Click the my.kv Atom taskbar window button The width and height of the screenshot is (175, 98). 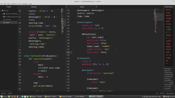[x=96, y=97]
